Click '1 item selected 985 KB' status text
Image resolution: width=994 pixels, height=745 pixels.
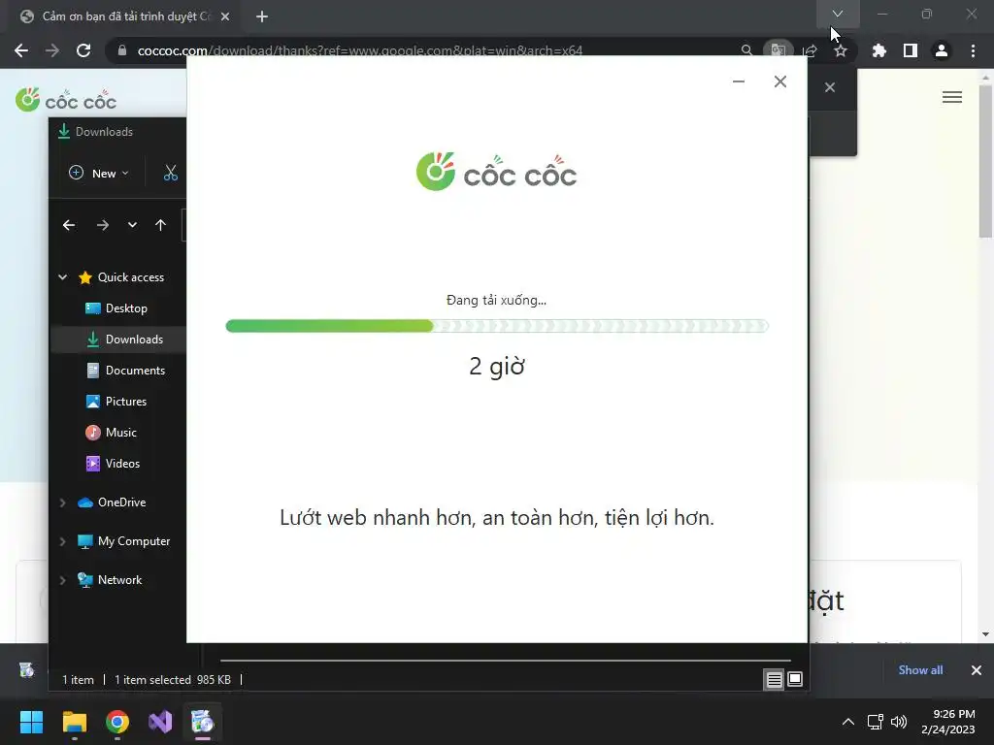click(x=173, y=680)
